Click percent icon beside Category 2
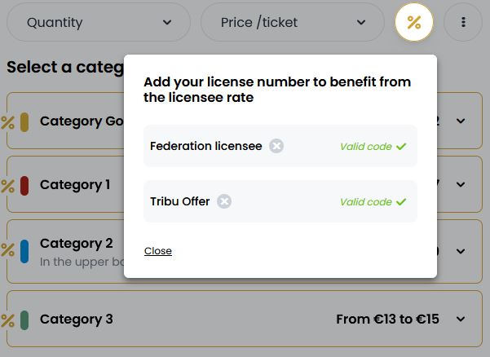490x357 pixels. (x=7, y=250)
